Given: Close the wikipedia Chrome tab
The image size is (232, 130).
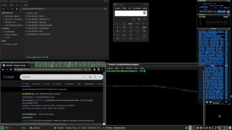Looking at the screenshot, I should [29, 65].
